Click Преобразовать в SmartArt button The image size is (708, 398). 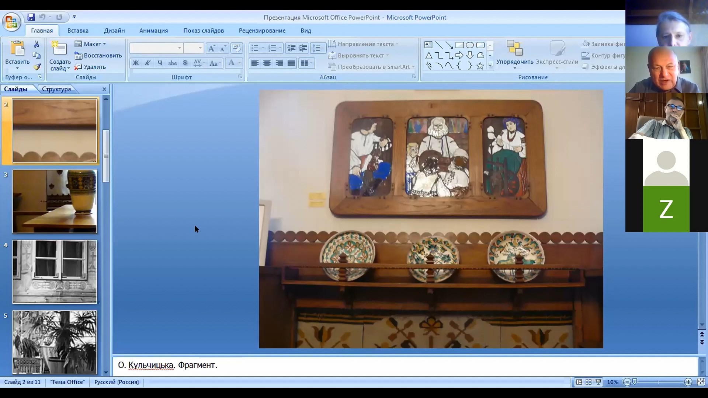[x=372, y=67]
